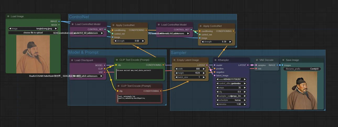Collapse the Empty Latent Image node
This screenshot has width=338, height=127.
pos(175,60)
